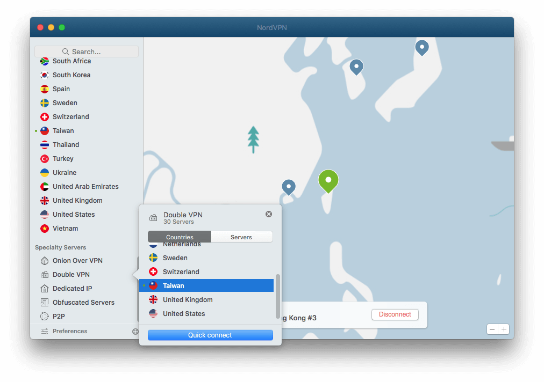Screen dimensions: 544x382
Task: Click the blue South Korea pin on map
Action: click(x=356, y=67)
